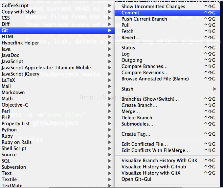
Task: Open the Git Log
Action: tap(167, 54)
